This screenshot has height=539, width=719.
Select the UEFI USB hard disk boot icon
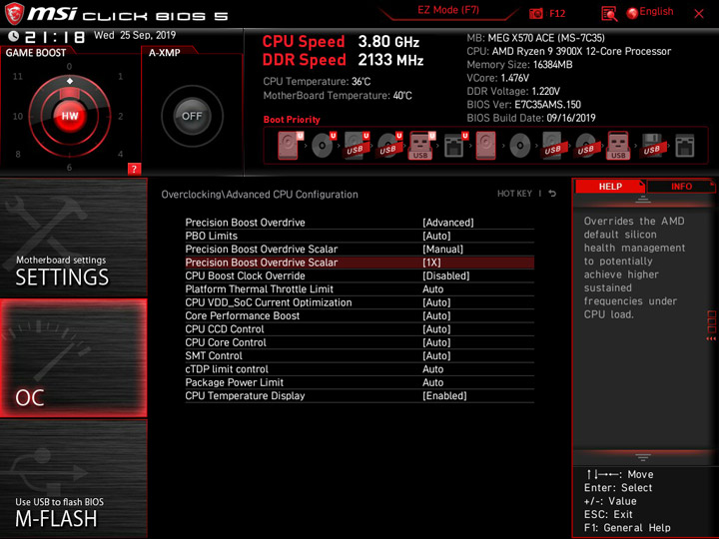point(357,146)
